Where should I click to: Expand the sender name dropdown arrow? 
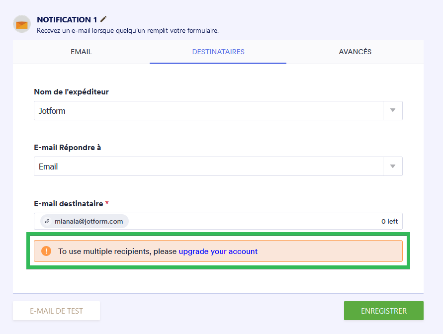click(392, 111)
